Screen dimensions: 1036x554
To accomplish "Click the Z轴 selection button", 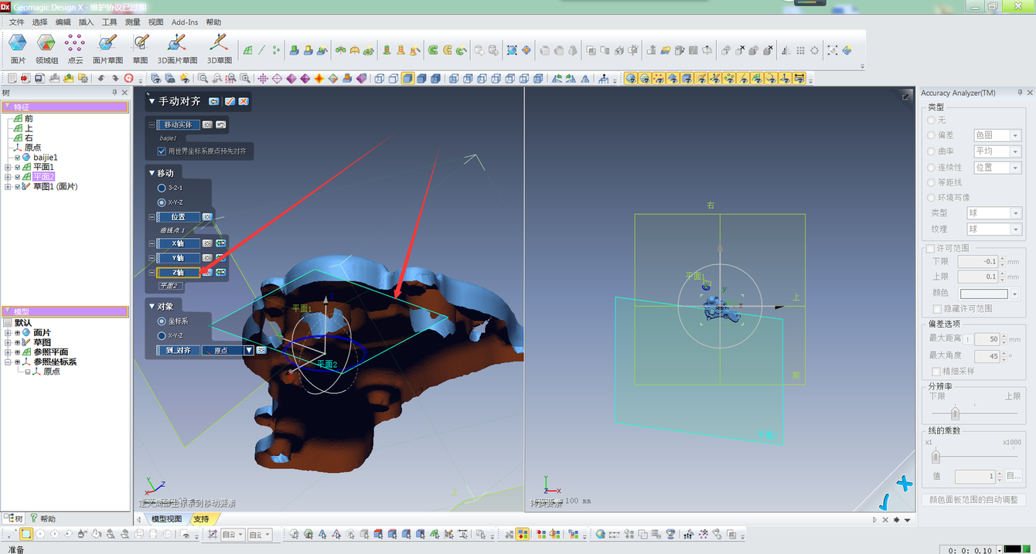I will (x=179, y=273).
